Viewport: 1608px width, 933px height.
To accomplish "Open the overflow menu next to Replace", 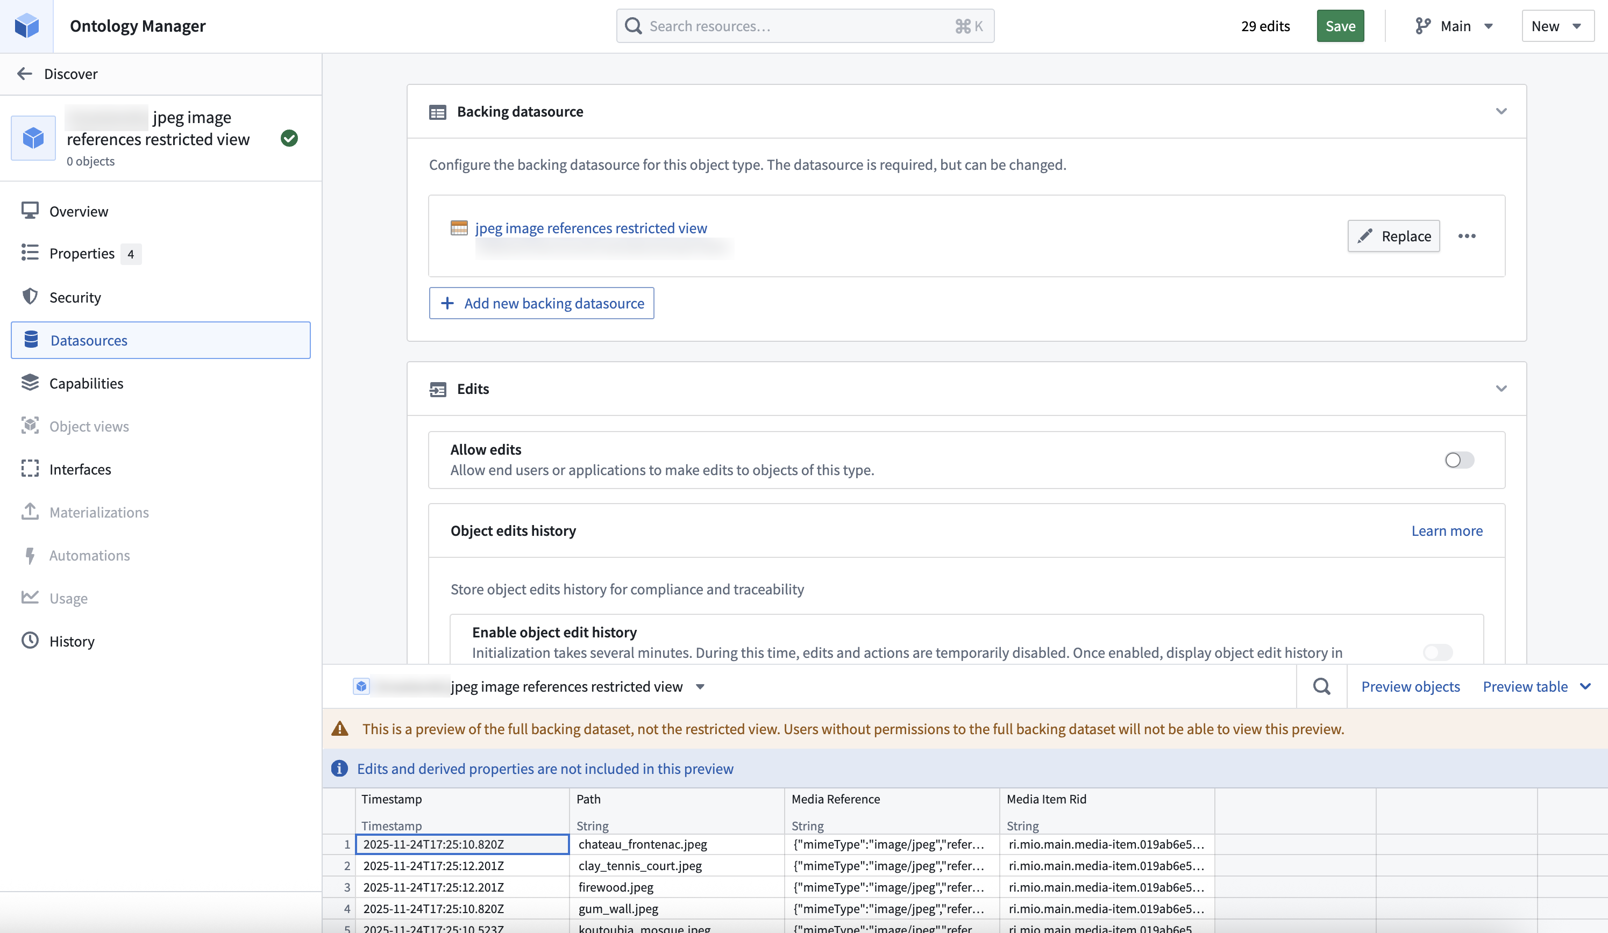I will tap(1467, 236).
